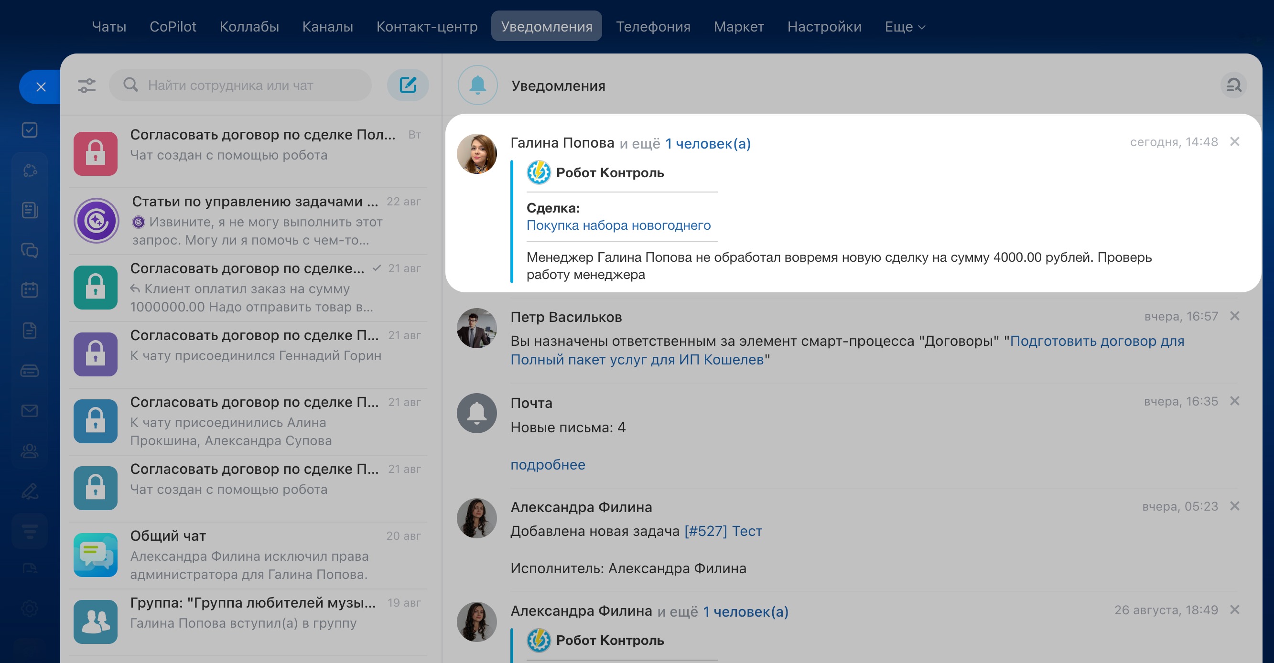Open deal link Покупка набора новогоднего

coord(618,225)
